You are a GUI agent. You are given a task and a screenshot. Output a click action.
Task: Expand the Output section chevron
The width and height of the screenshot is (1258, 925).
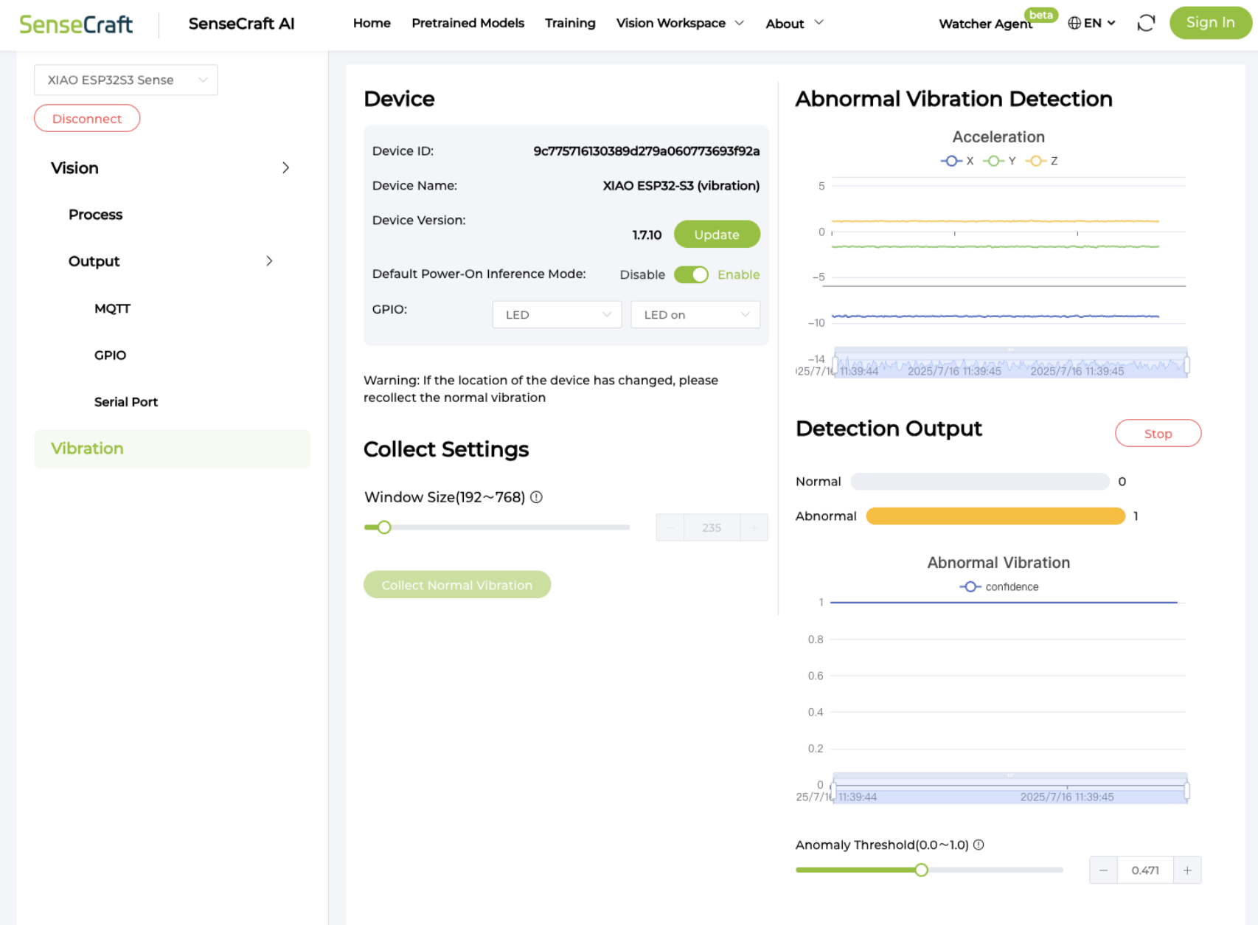pyautogui.click(x=269, y=260)
